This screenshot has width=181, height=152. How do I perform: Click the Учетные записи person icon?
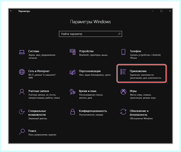(x=22, y=92)
